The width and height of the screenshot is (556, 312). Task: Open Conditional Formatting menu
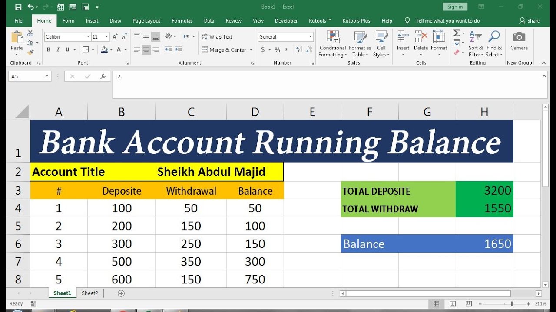click(x=333, y=44)
